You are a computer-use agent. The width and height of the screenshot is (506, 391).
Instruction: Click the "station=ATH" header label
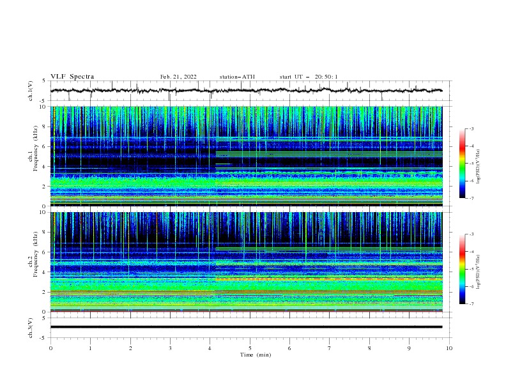pyautogui.click(x=237, y=77)
